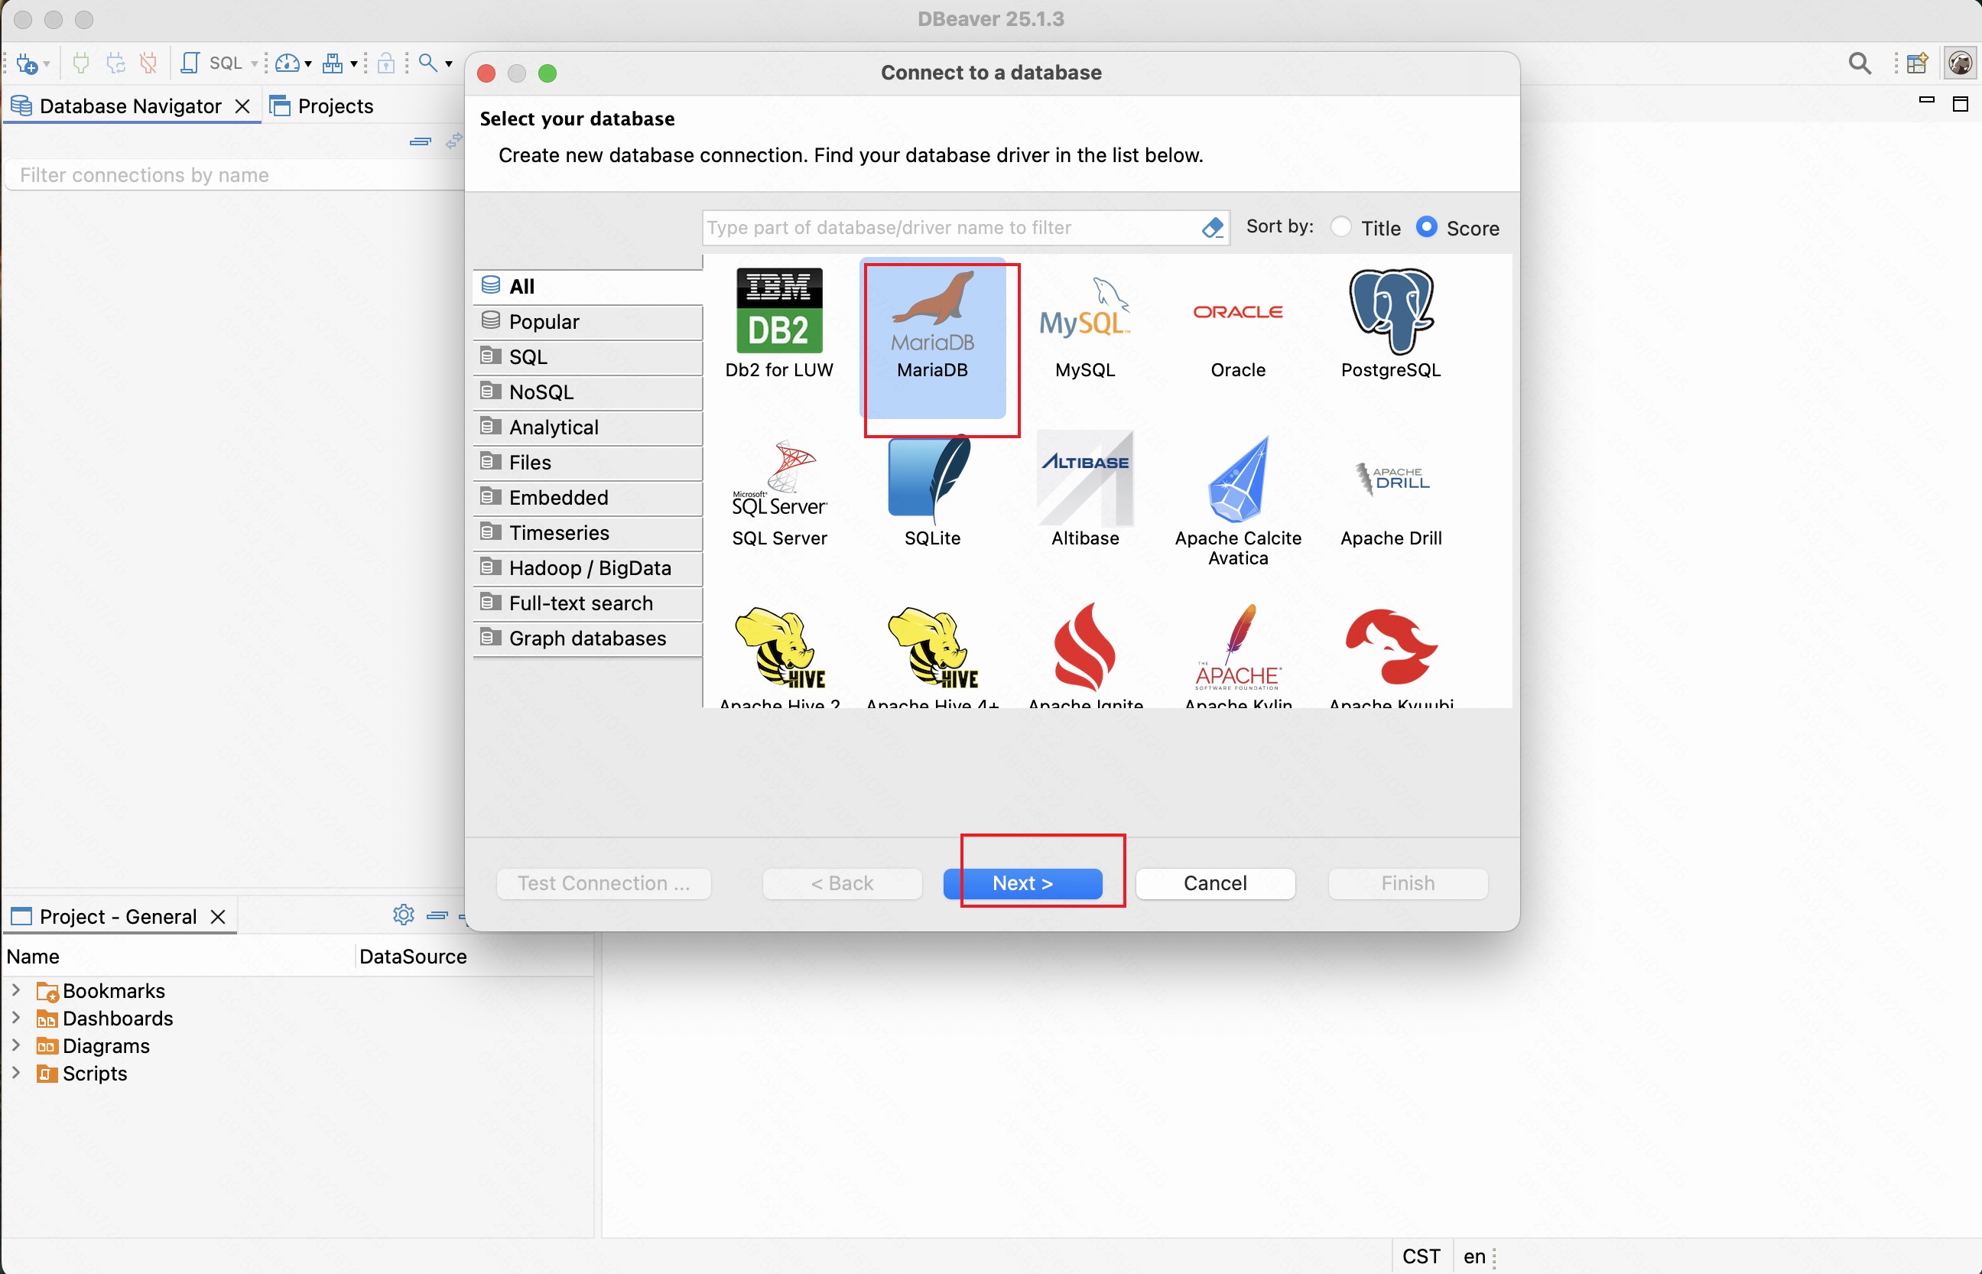Viewport: 1982px width, 1274px height.
Task: Open the toolbar search dropdown arrow
Action: [x=448, y=63]
